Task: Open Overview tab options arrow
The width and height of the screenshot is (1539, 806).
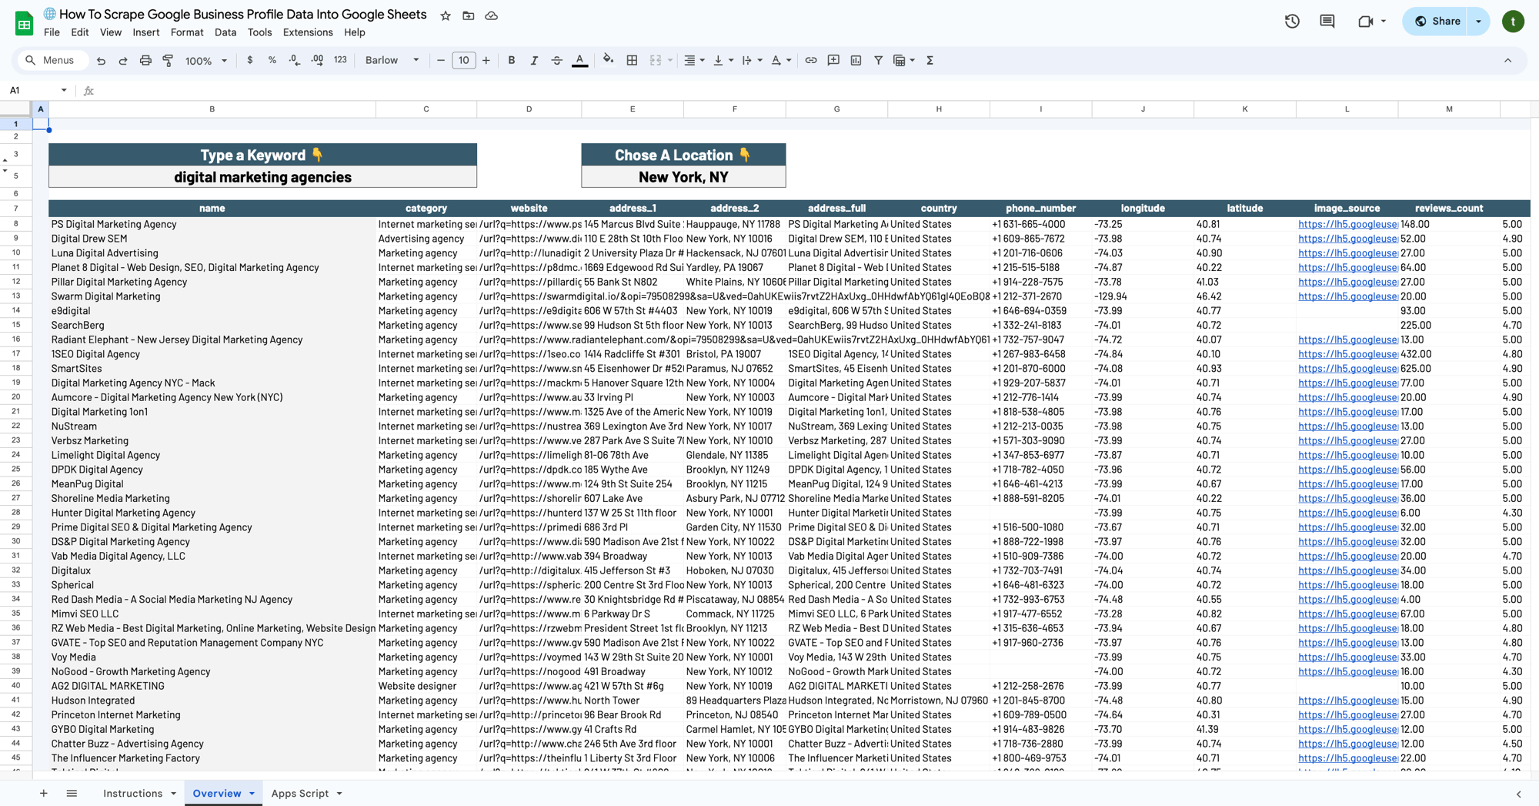Action: coord(252,794)
